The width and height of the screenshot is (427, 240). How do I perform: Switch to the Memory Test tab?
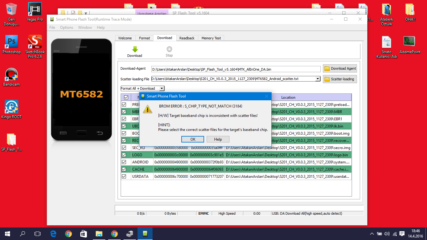211,38
